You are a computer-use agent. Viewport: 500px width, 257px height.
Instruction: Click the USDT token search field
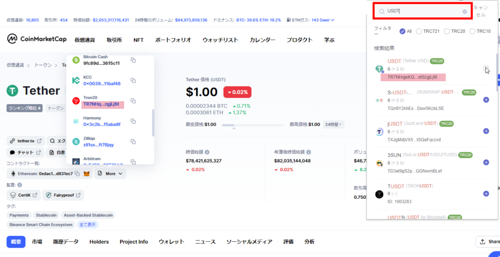coord(422,11)
